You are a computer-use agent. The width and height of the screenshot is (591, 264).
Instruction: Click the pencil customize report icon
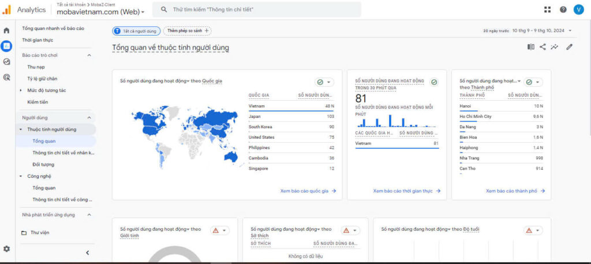pyautogui.click(x=569, y=47)
